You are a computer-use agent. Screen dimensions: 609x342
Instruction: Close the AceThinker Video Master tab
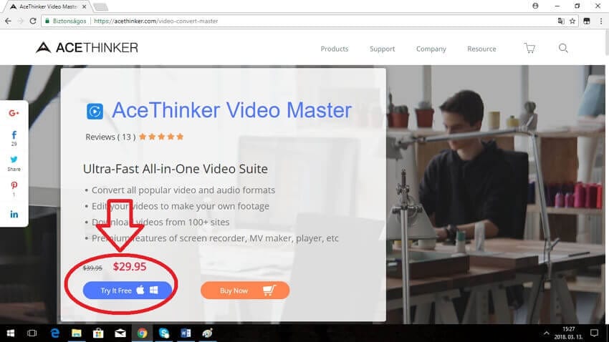click(x=84, y=6)
